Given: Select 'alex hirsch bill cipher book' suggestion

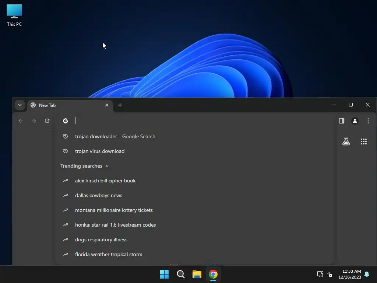Looking at the screenshot, I should [x=194, y=181].
